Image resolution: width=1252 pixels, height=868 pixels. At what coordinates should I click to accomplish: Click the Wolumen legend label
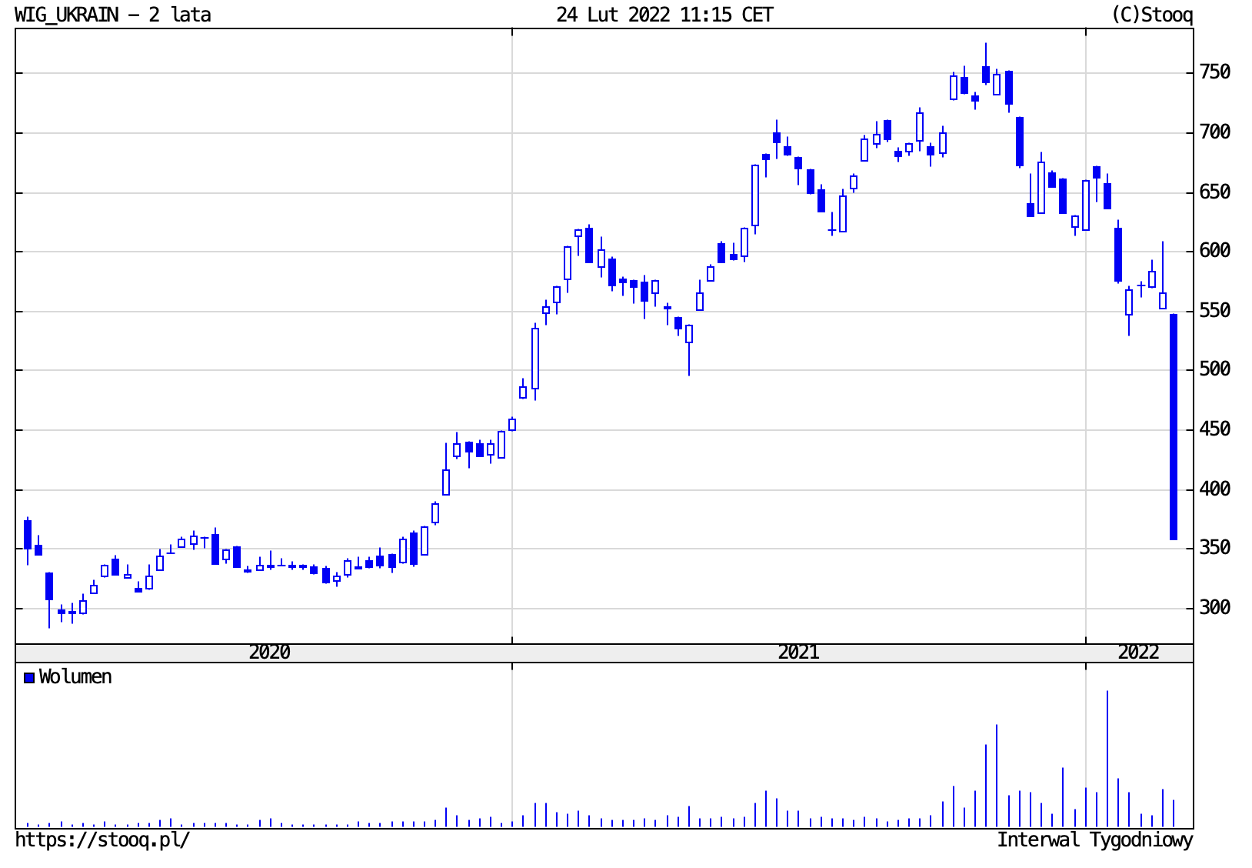click(75, 677)
